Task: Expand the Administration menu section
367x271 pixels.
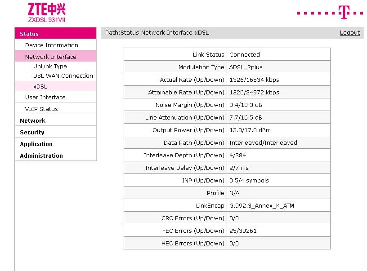Action: click(x=41, y=155)
